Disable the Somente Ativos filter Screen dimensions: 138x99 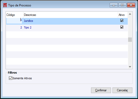10,78
